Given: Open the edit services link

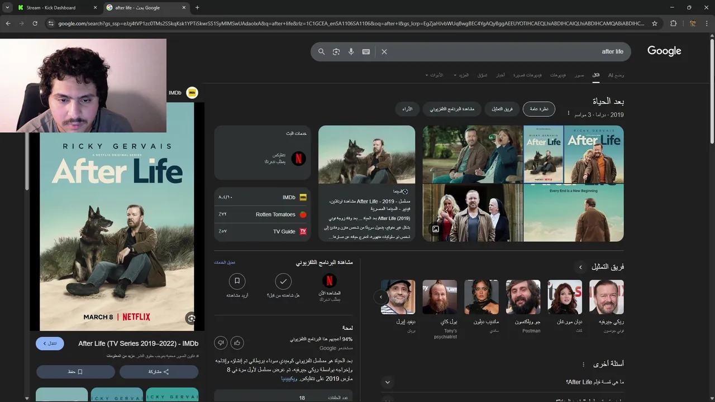Looking at the screenshot, I should coord(225,262).
